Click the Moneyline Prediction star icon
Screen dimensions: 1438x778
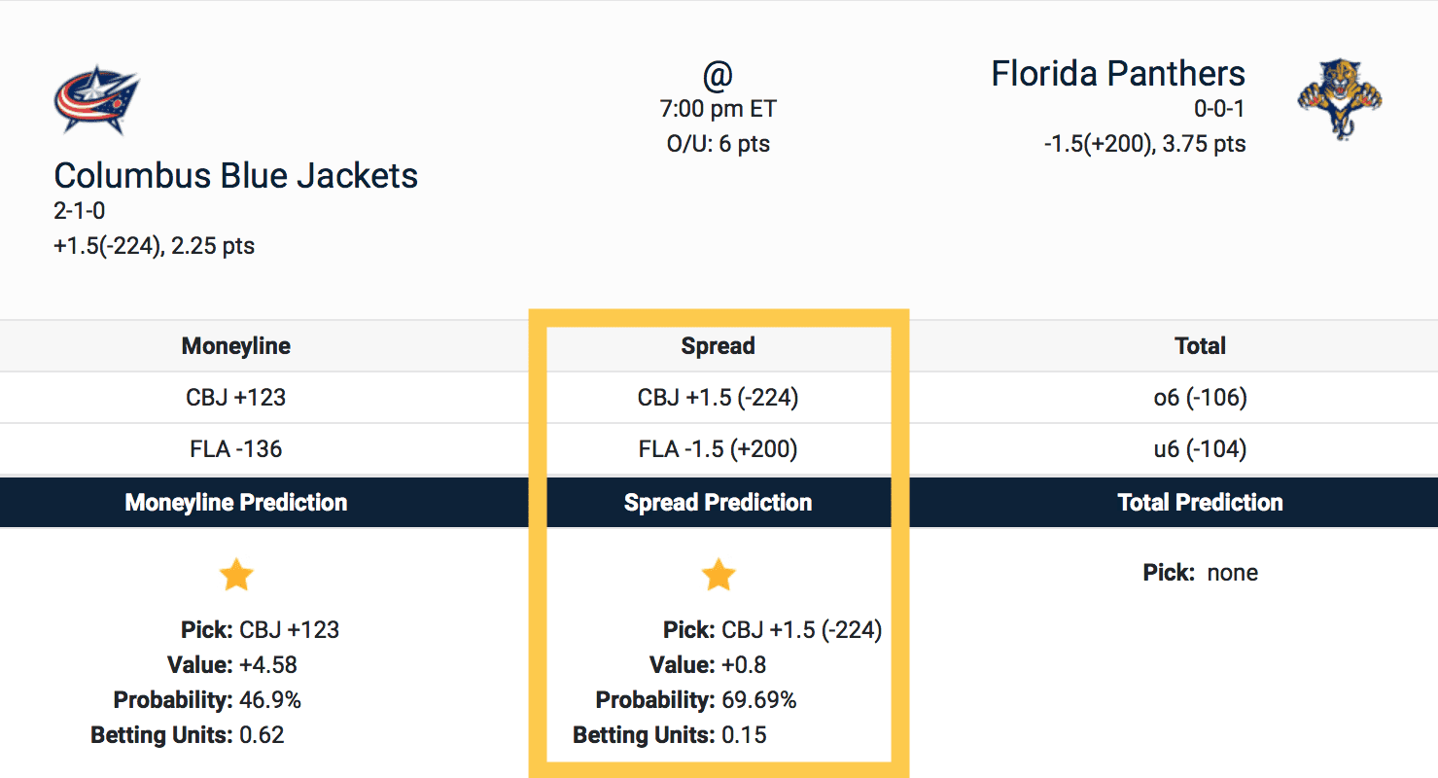(236, 575)
